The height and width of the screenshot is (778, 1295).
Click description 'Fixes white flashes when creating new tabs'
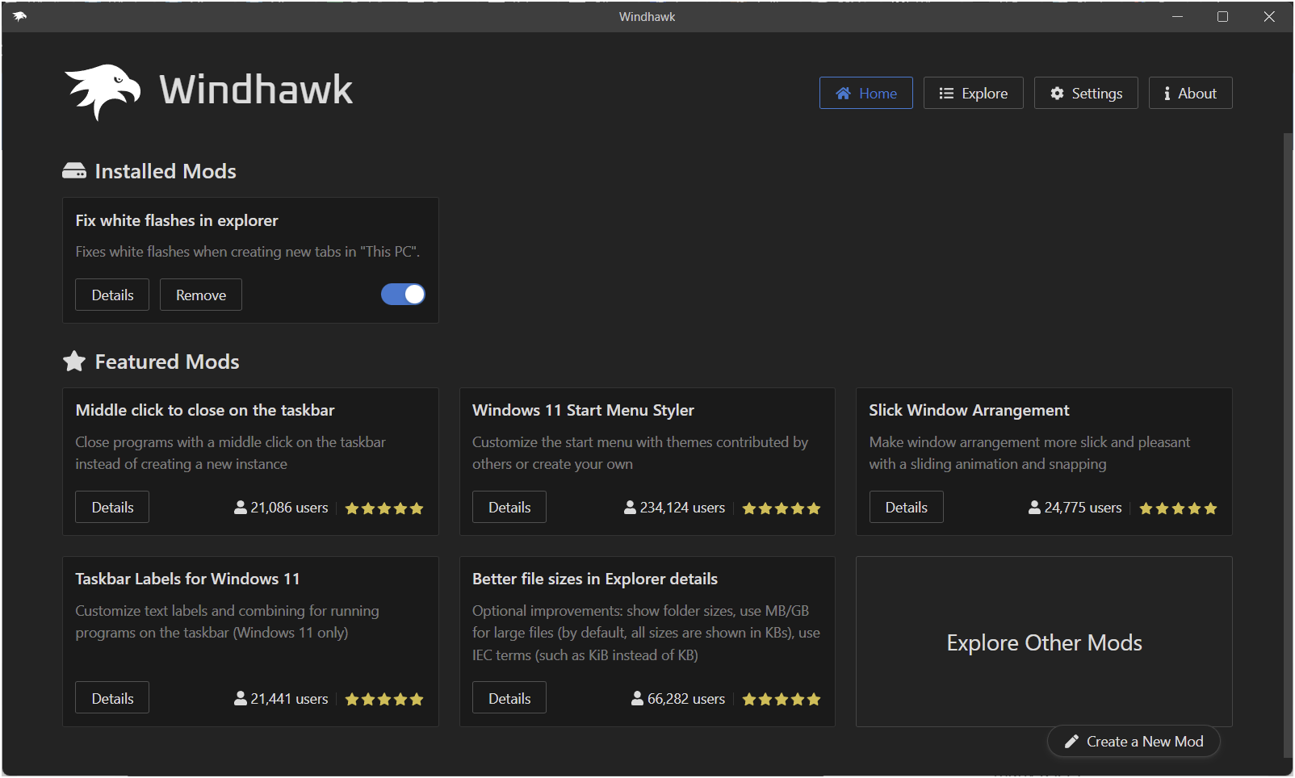(x=248, y=252)
